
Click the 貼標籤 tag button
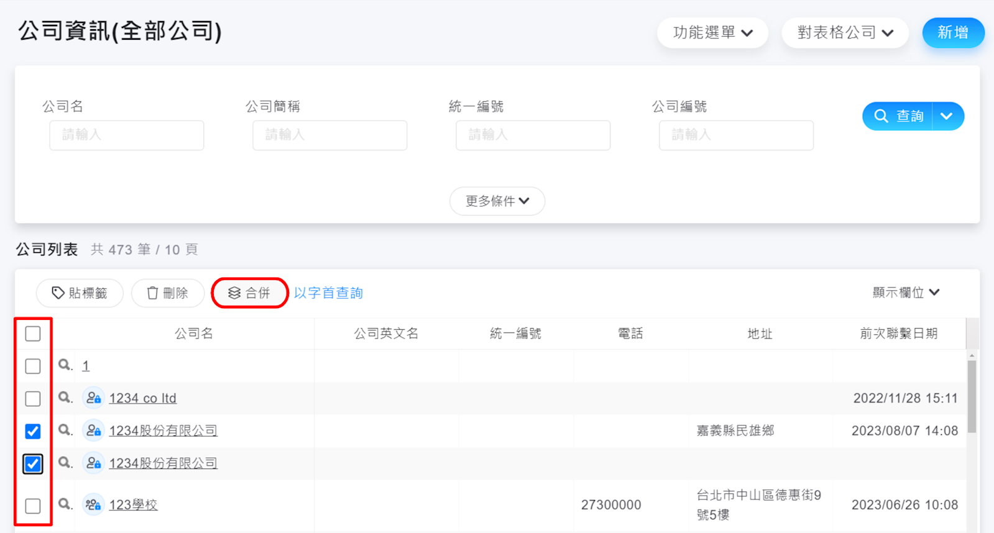tap(80, 293)
